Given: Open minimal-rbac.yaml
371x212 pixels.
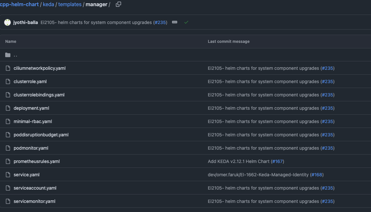Looking at the screenshot, I should pos(33,121).
